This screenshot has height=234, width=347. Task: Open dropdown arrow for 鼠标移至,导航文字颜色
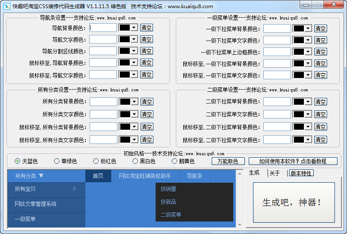coord(134,75)
